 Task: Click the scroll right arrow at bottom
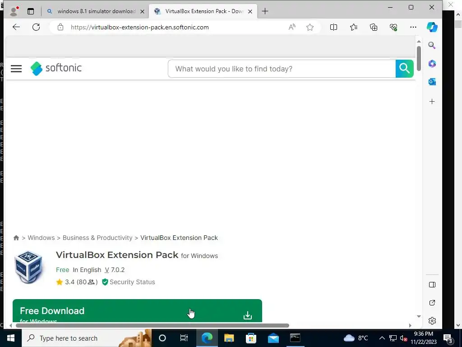tap(410, 325)
